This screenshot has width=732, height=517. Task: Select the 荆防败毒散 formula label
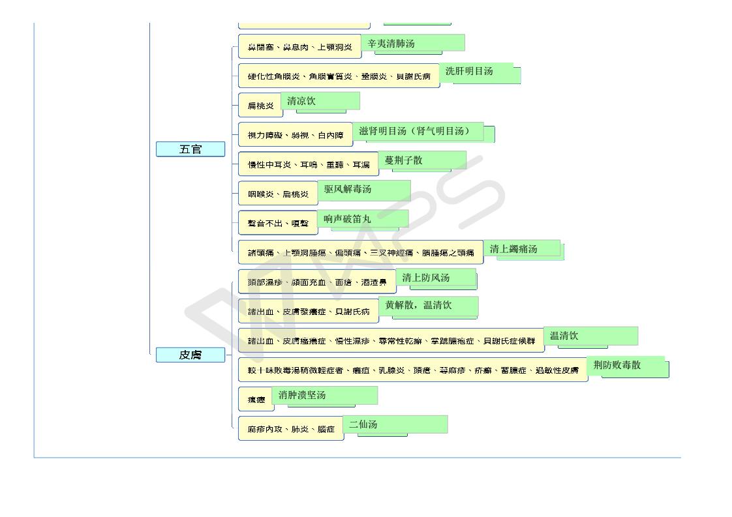click(x=625, y=365)
